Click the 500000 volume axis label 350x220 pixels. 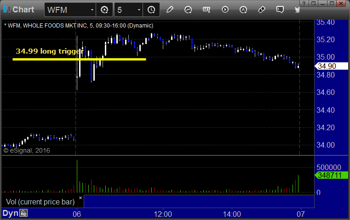click(329, 167)
